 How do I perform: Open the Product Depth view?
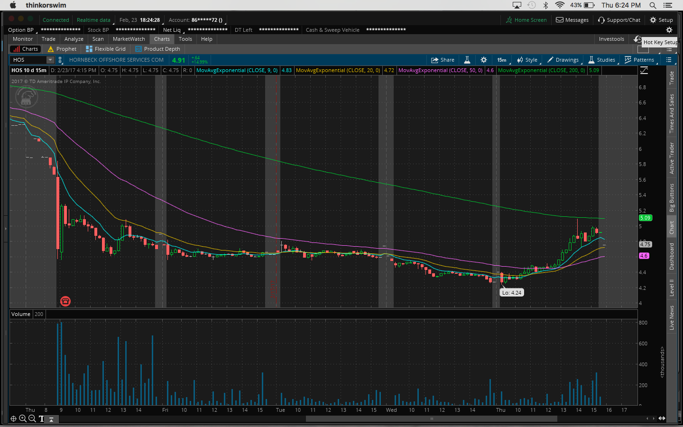pyautogui.click(x=157, y=49)
